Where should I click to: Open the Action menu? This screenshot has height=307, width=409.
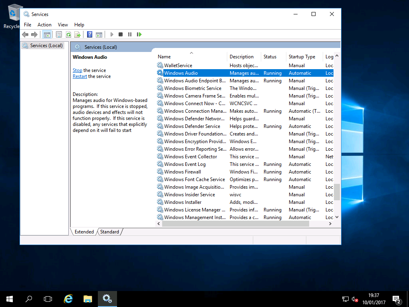pyautogui.click(x=44, y=24)
